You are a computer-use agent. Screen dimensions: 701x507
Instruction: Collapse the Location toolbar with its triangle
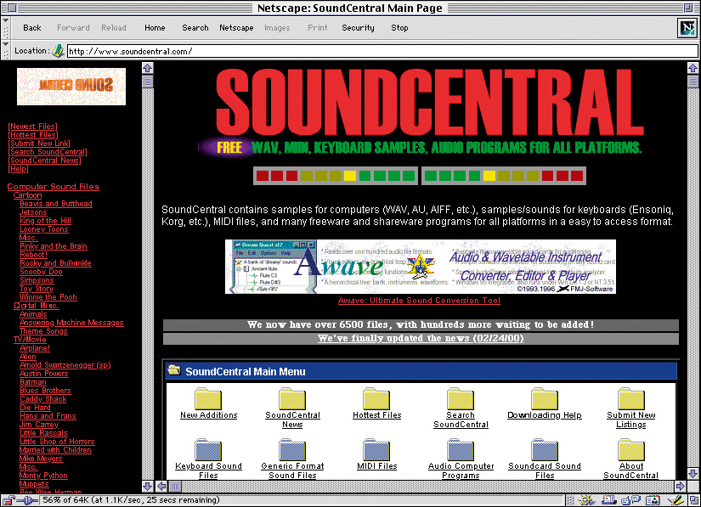(x=5, y=44)
